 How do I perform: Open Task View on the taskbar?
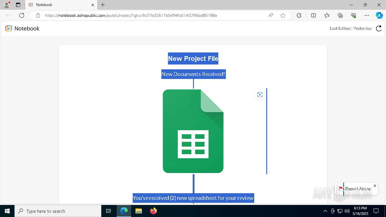(109, 211)
